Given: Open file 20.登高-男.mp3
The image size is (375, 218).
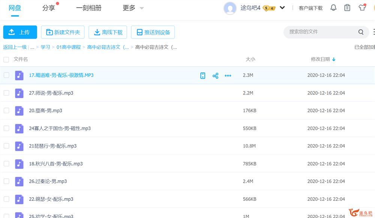Looking at the screenshot, I should pos(45,110).
